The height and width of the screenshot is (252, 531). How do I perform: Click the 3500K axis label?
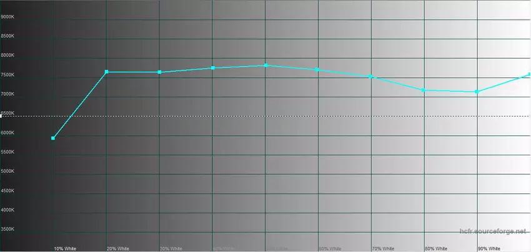click(x=9, y=230)
